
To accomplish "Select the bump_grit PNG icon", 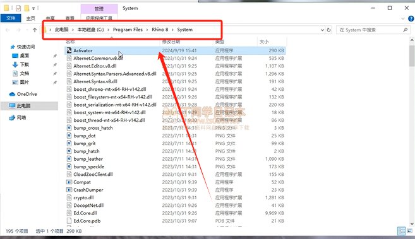I will click(69, 143).
